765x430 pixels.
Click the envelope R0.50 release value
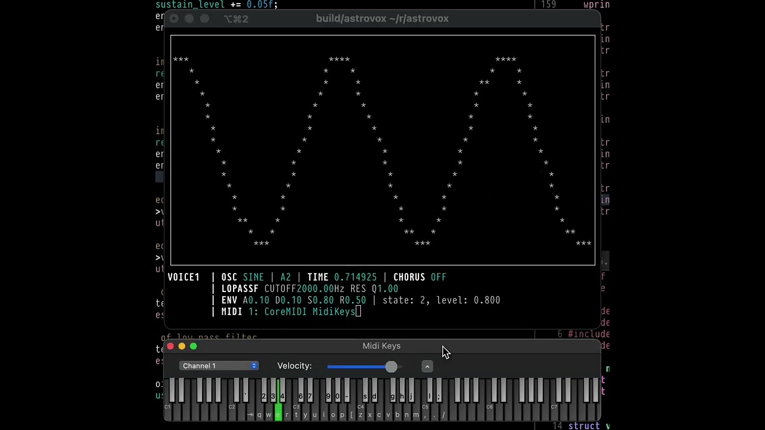(353, 300)
